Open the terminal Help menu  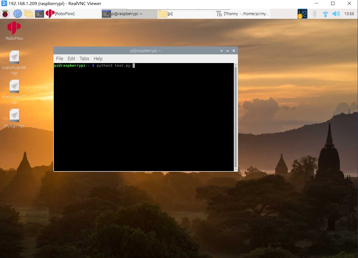point(98,59)
